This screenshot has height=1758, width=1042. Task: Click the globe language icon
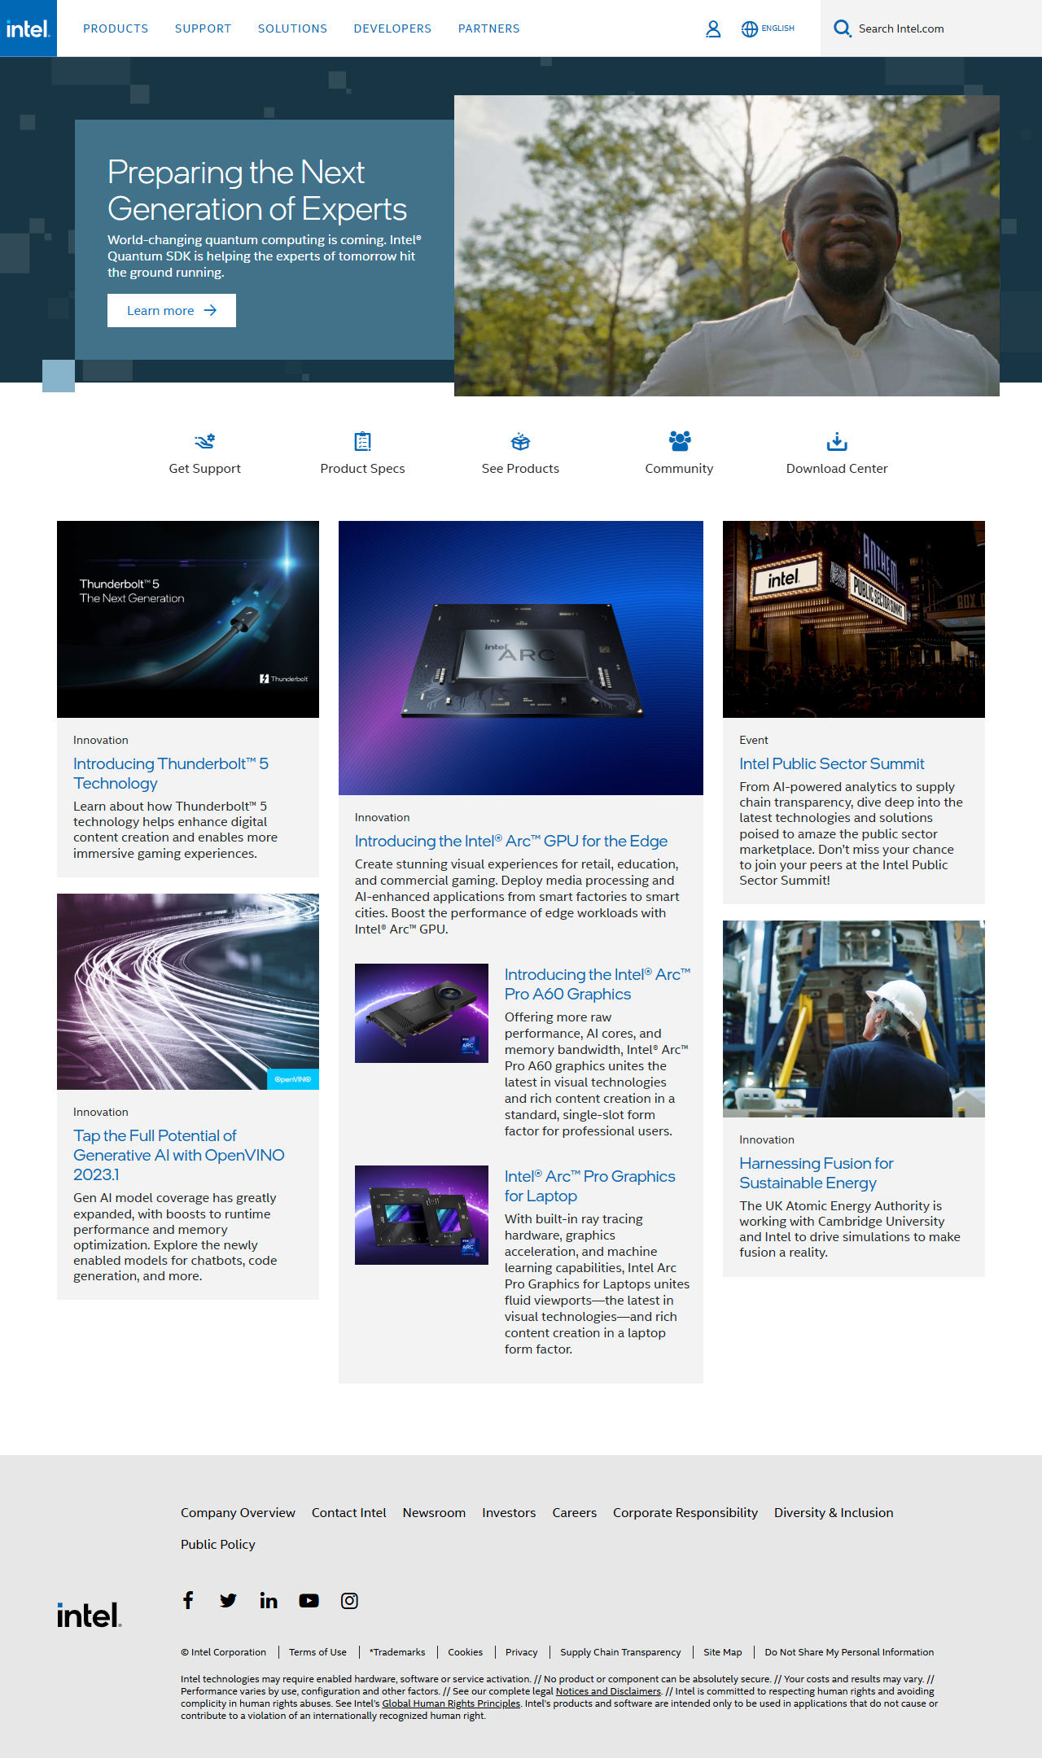[x=750, y=29]
